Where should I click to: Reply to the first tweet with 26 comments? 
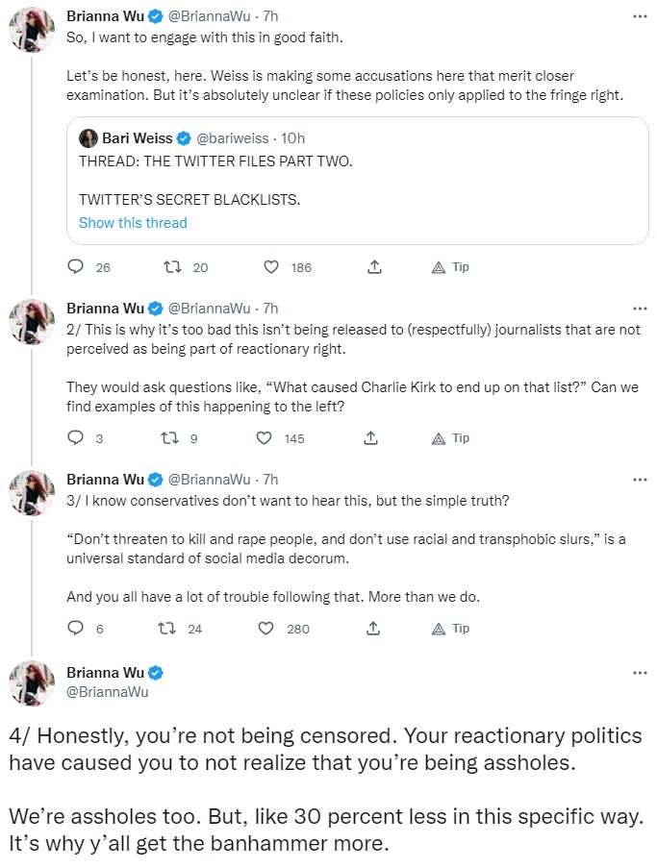tap(75, 267)
